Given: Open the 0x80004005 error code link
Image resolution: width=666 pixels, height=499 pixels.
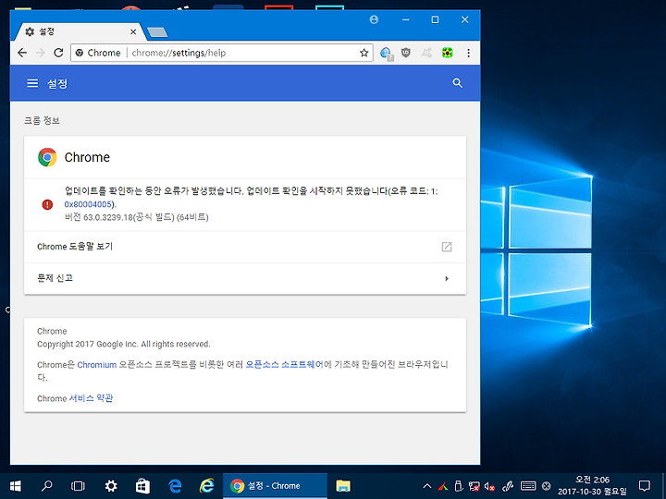Looking at the screenshot, I should click(88, 204).
